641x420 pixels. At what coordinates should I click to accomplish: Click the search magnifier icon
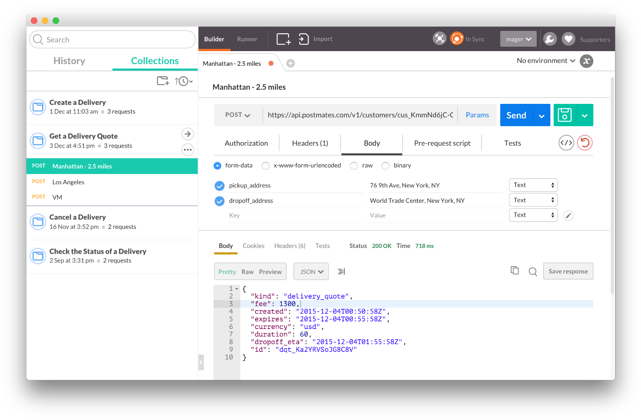[x=38, y=39]
